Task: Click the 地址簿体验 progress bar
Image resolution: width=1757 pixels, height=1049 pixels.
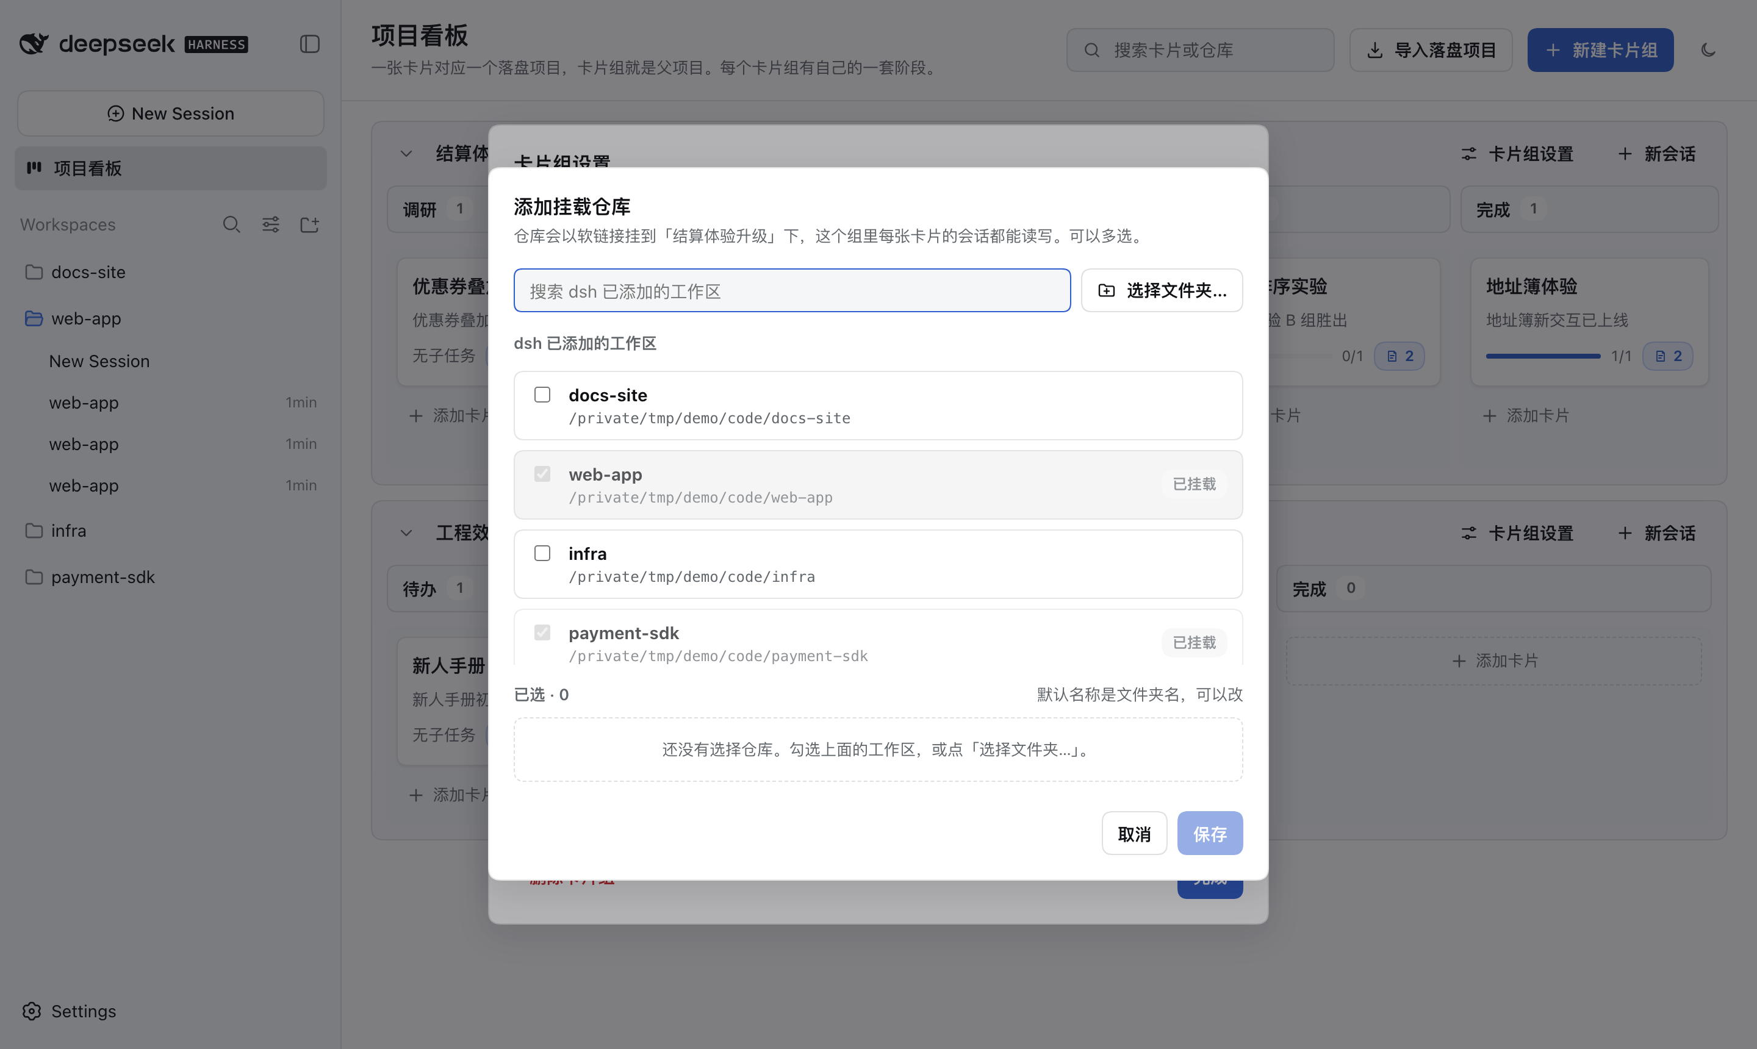Action: coord(1543,356)
